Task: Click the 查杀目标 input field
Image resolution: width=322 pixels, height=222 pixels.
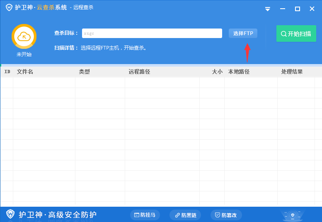Action: click(152, 33)
